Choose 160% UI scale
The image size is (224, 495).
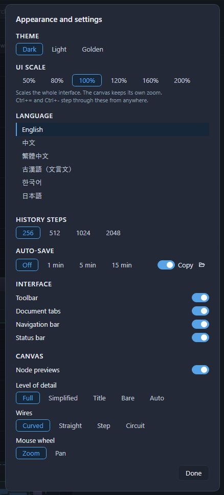[150, 80]
